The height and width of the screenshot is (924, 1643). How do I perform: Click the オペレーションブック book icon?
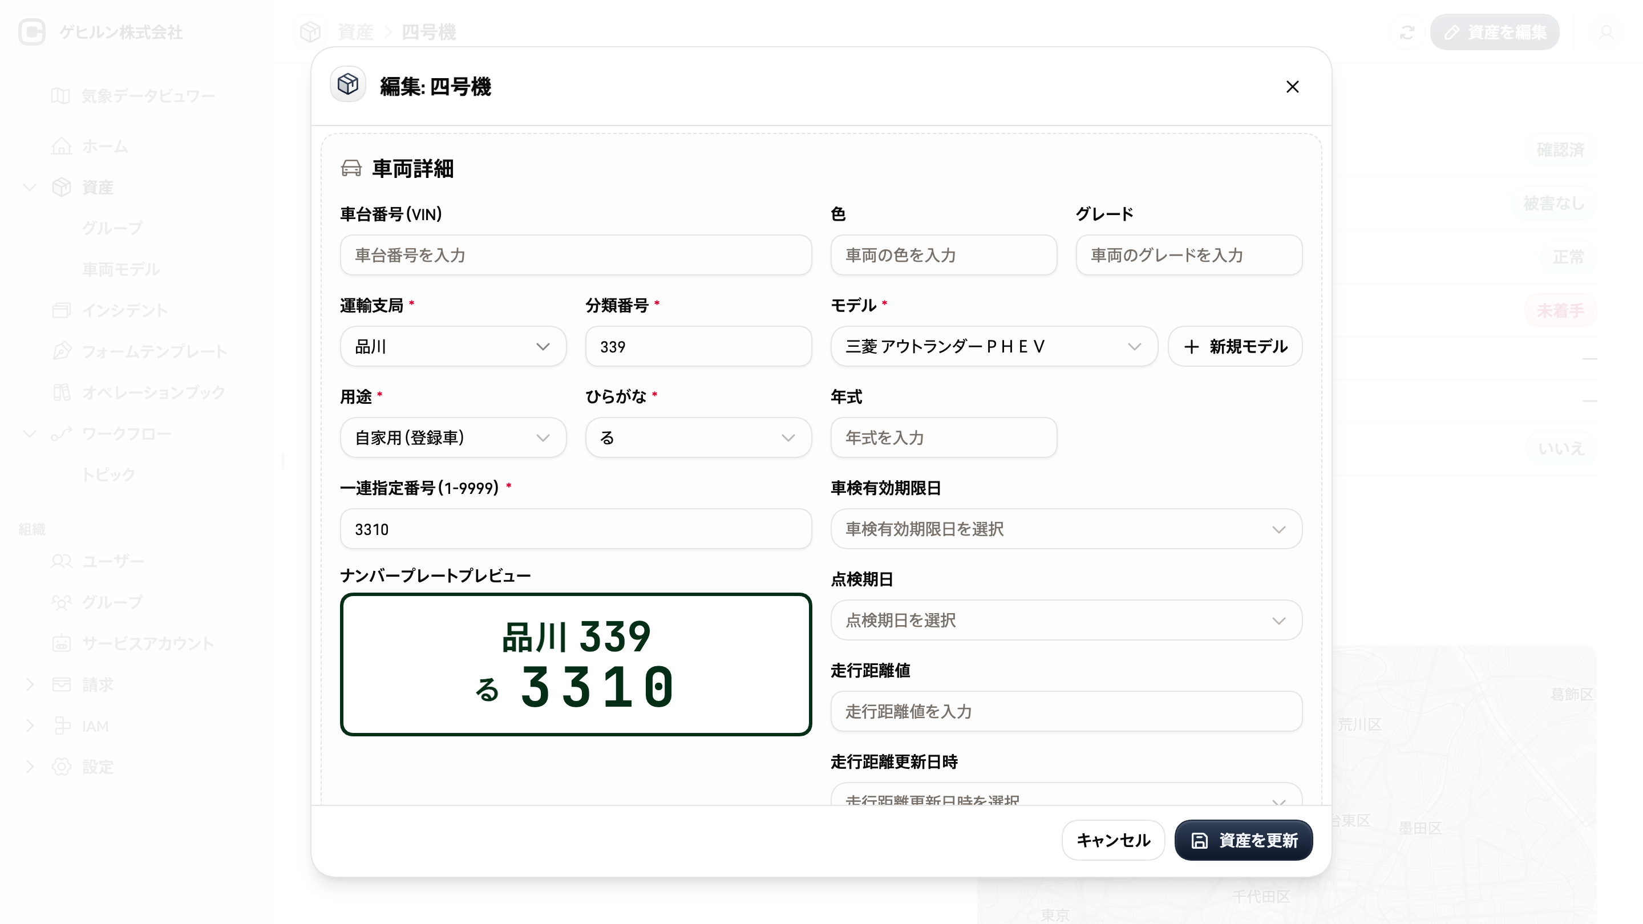coord(61,392)
